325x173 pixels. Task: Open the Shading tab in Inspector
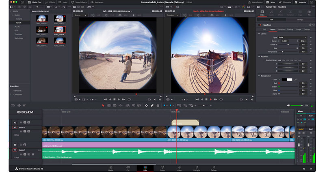[x=290, y=29]
